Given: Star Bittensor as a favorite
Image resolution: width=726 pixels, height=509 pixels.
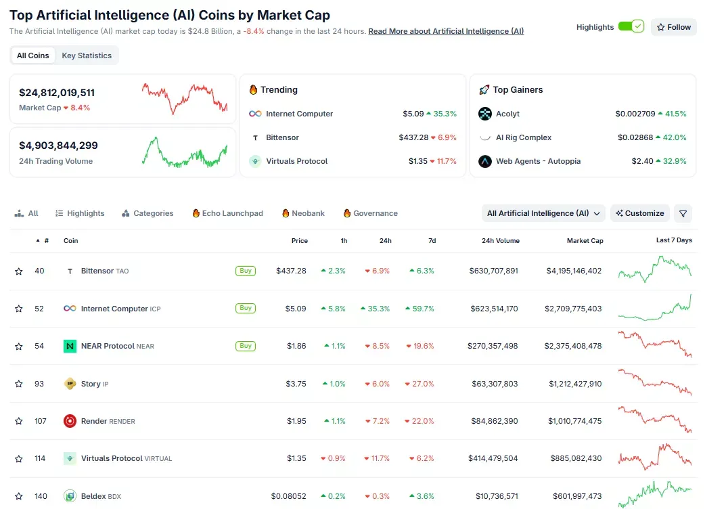Looking at the screenshot, I should [18, 271].
